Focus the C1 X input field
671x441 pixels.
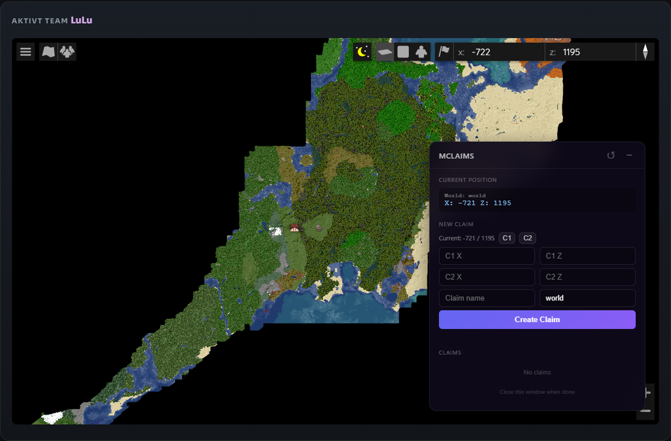[x=487, y=256]
